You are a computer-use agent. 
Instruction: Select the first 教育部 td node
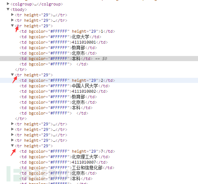click(x=58, y=48)
